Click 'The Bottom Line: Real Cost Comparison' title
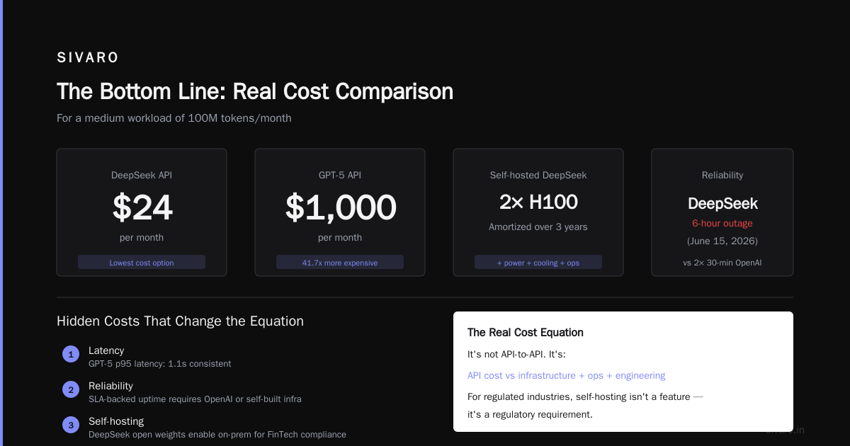850x446 pixels. [255, 92]
